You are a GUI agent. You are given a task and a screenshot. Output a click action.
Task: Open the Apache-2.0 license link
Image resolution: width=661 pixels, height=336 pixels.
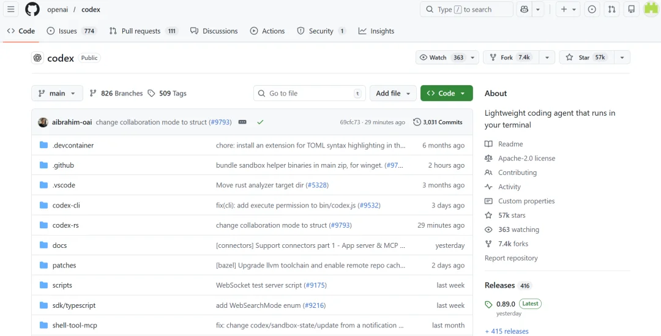pos(526,159)
